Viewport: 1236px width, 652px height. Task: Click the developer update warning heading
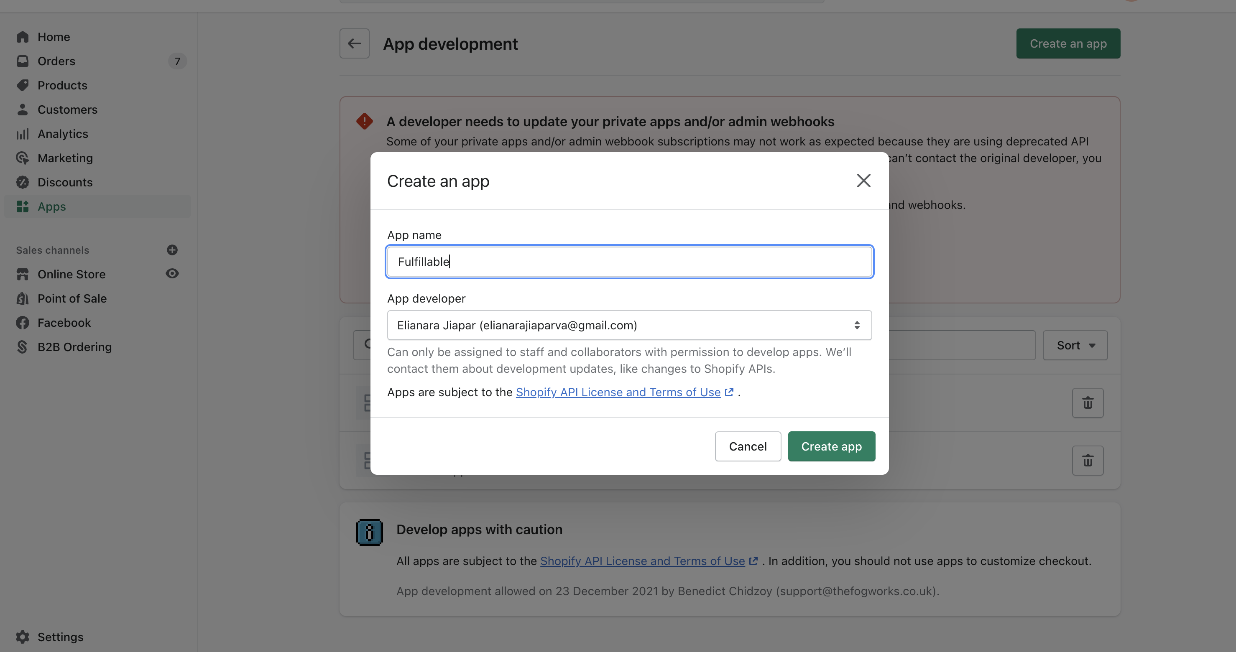click(x=610, y=121)
